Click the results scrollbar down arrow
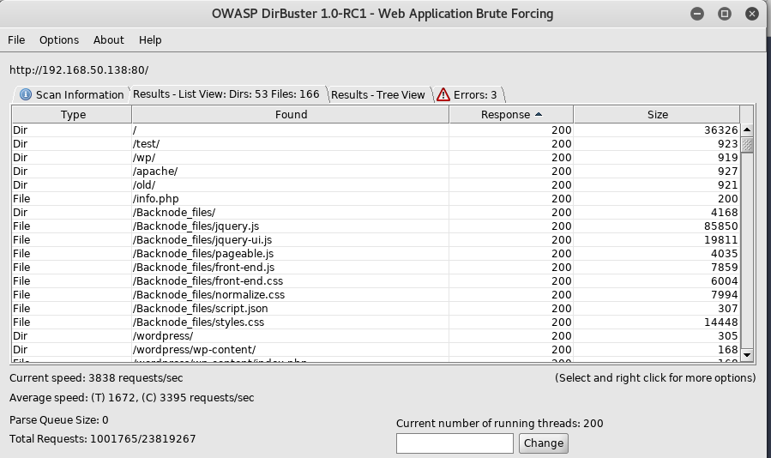The height and width of the screenshot is (458, 771). tap(747, 355)
